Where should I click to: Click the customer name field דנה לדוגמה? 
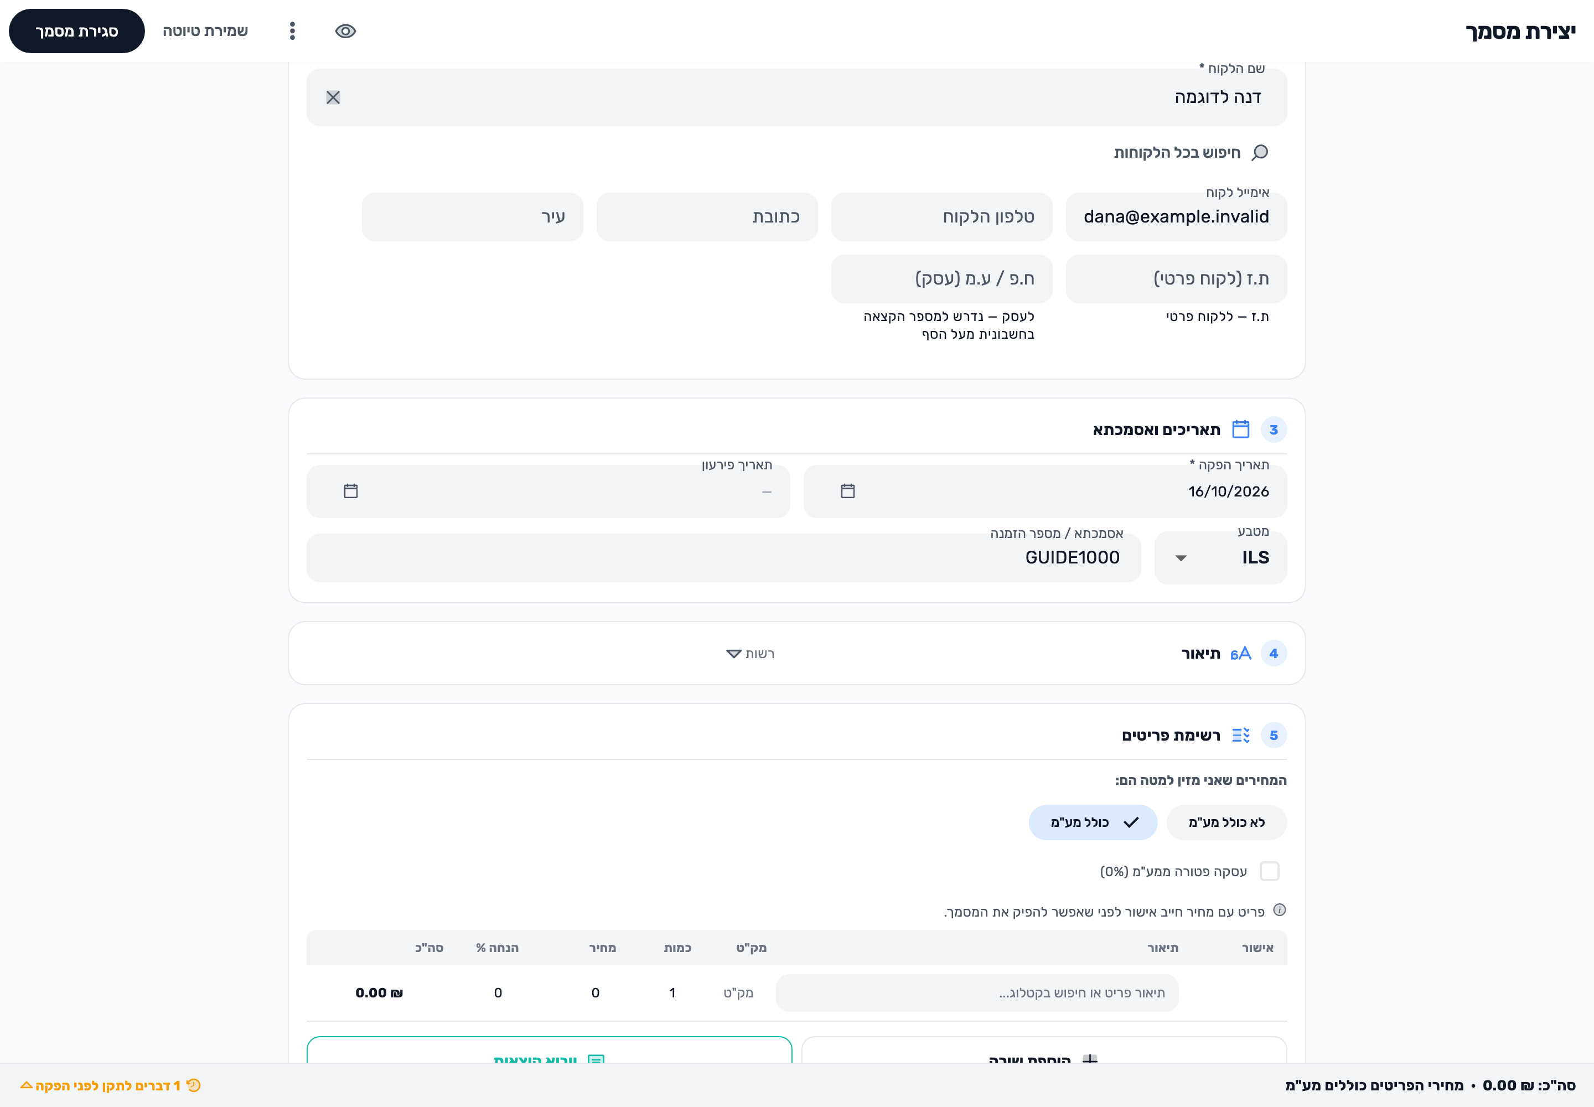[796, 97]
